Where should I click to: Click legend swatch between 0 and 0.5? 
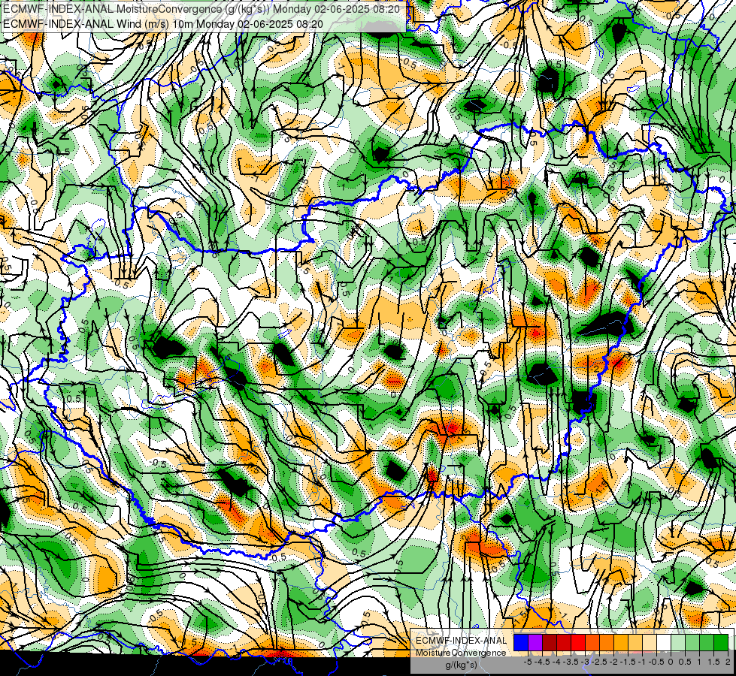tap(678, 643)
